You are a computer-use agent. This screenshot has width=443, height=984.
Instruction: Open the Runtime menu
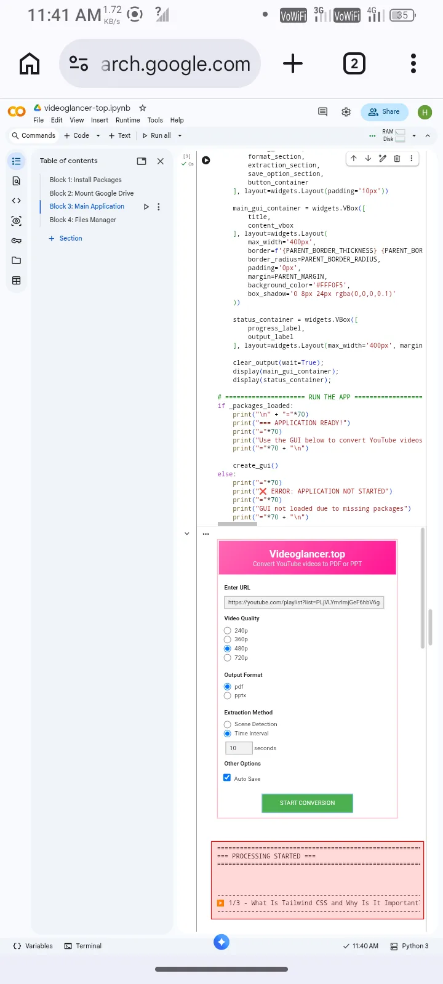coord(128,120)
